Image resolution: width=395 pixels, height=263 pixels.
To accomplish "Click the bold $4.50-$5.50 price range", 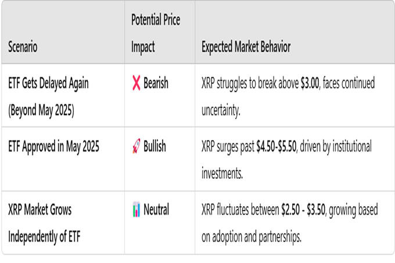I will click(276, 146).
